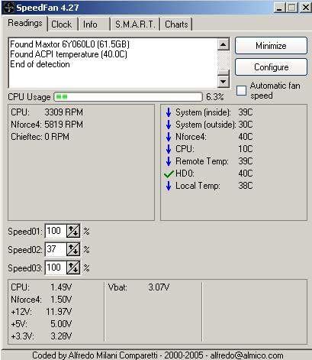Screen dimensions: 312x360
Task: Open the Configure dialog button
Action: click(271, 67)
